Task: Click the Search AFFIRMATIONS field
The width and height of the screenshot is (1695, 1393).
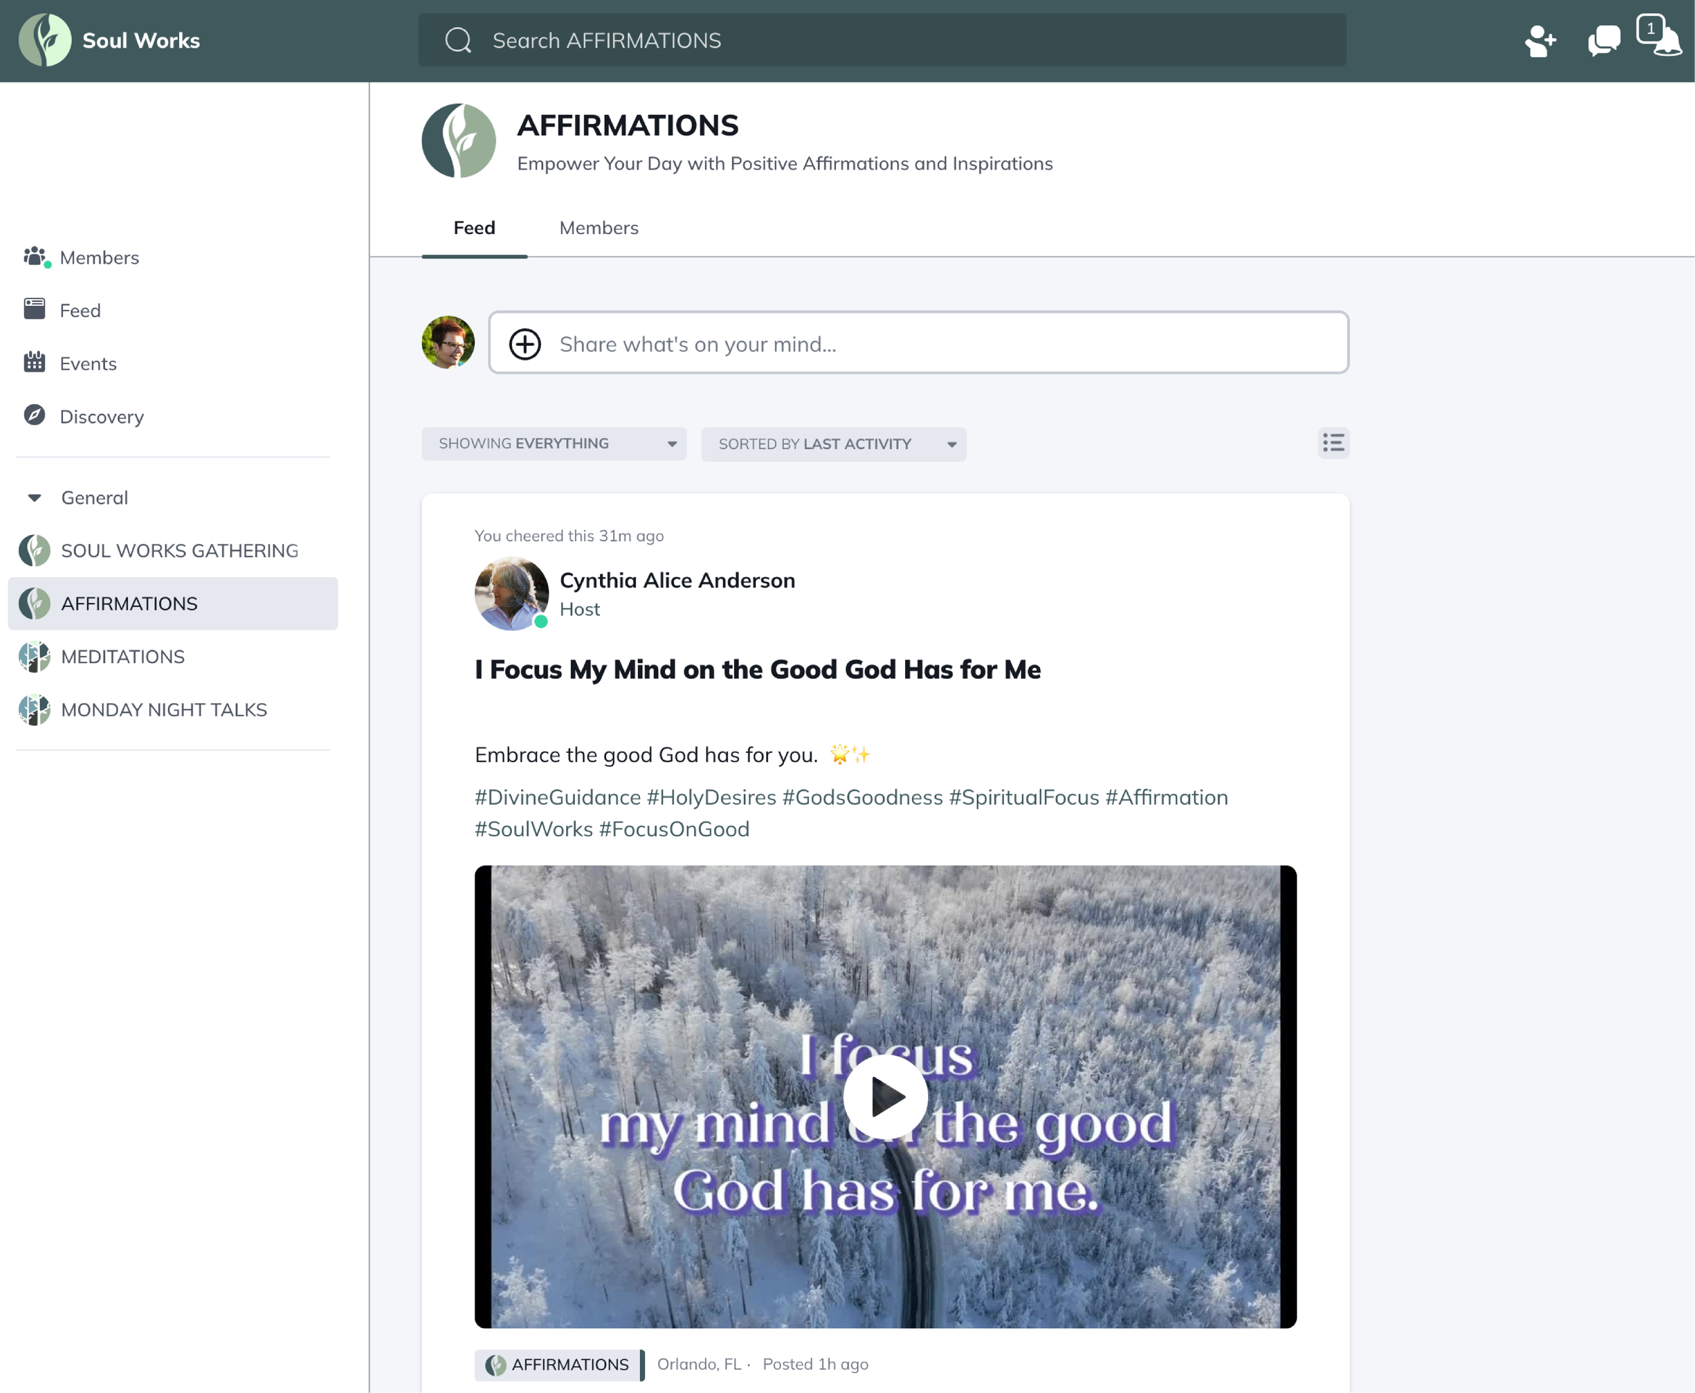Action: coord(882,40)
